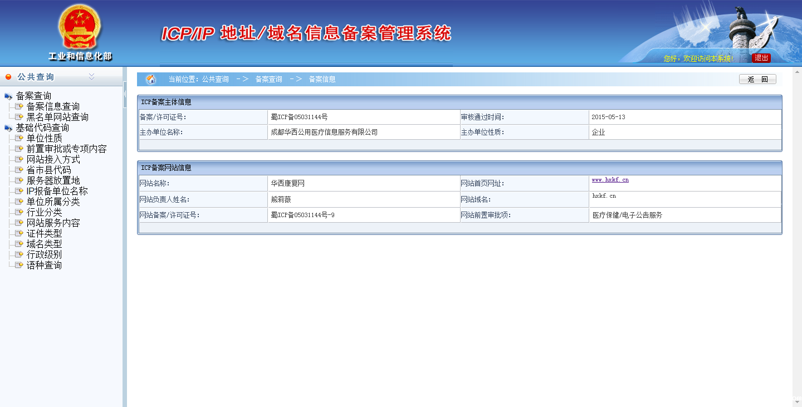Click the folder icon beside 行政级别
The height and width of the screenshot is (407, 802).
[19, 255]
